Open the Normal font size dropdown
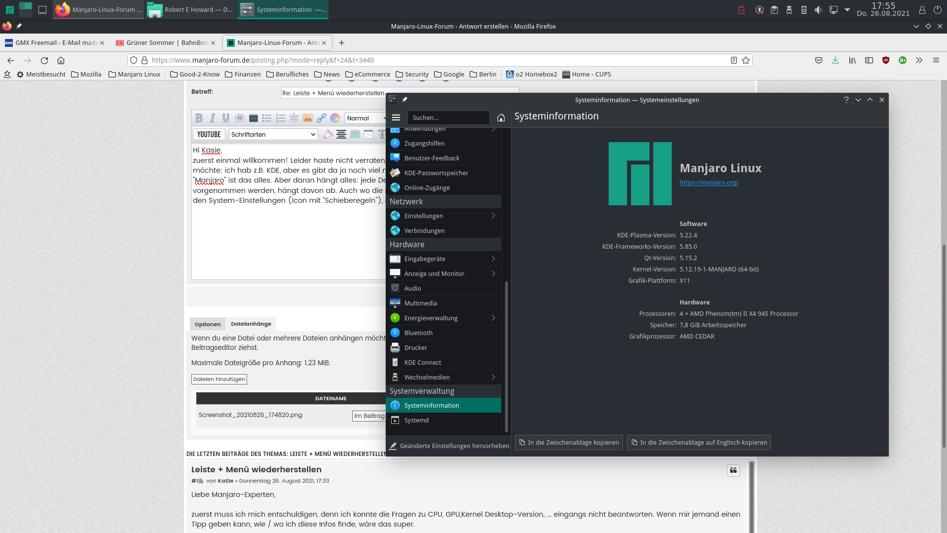The image size is (947, 533). tap(365, 118)
